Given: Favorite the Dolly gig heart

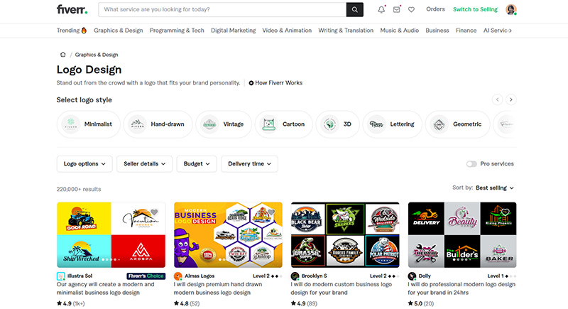Looking at the screenshot, I should [x=506, y=212].
